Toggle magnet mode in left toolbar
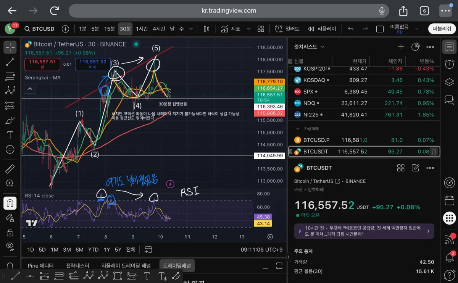Viewport: 458px width, 283px height. pyautogui.click(x=10, y=203)
